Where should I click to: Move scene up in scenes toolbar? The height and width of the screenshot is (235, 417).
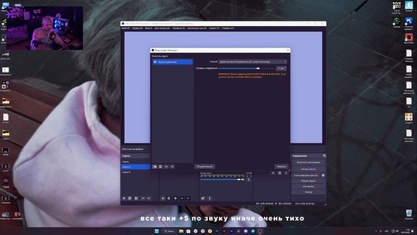(143, 198)
